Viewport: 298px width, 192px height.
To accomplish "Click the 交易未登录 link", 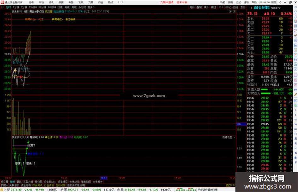I will pyautogui.click(x=167, y=2).
